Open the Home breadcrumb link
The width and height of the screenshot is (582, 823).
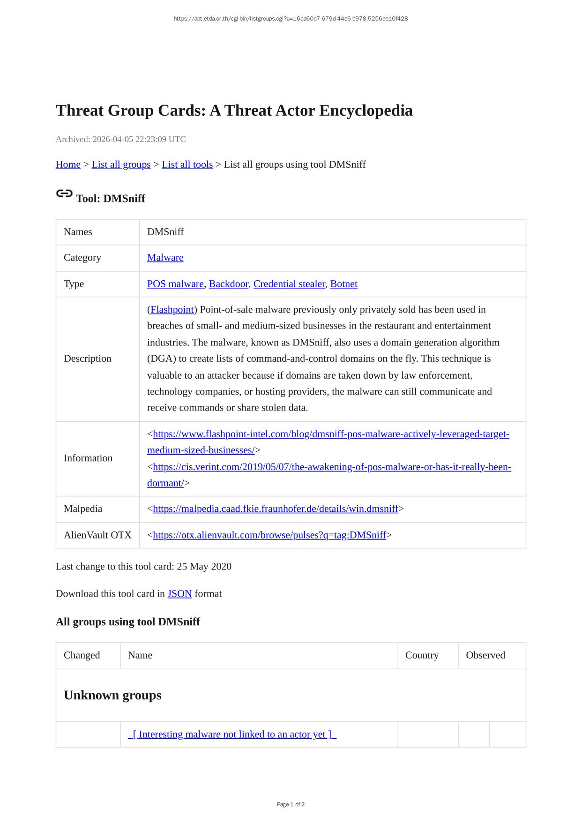[x=68, y=165]
